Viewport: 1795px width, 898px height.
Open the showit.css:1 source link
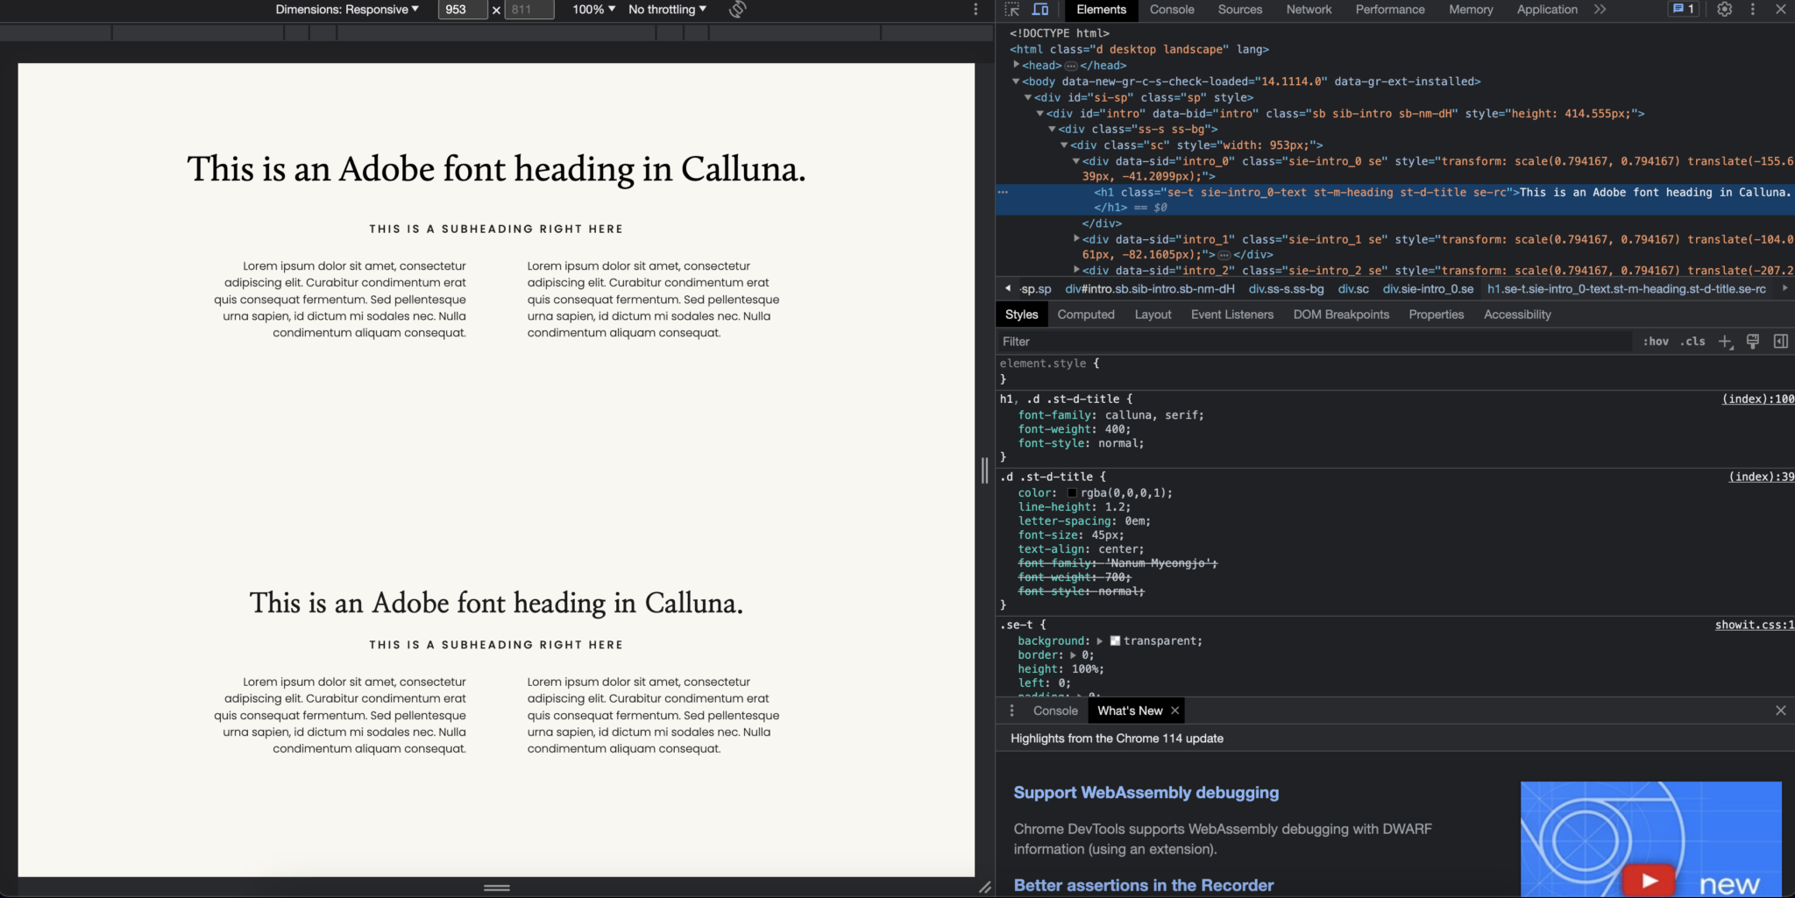[1753, 624]
